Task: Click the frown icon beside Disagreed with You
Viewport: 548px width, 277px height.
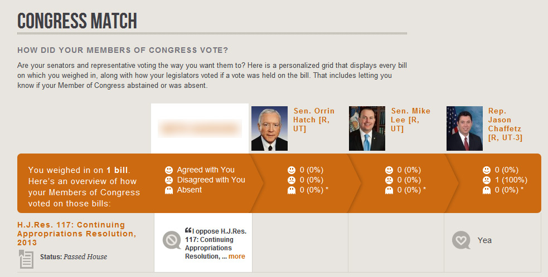Action: pos(169,180)
